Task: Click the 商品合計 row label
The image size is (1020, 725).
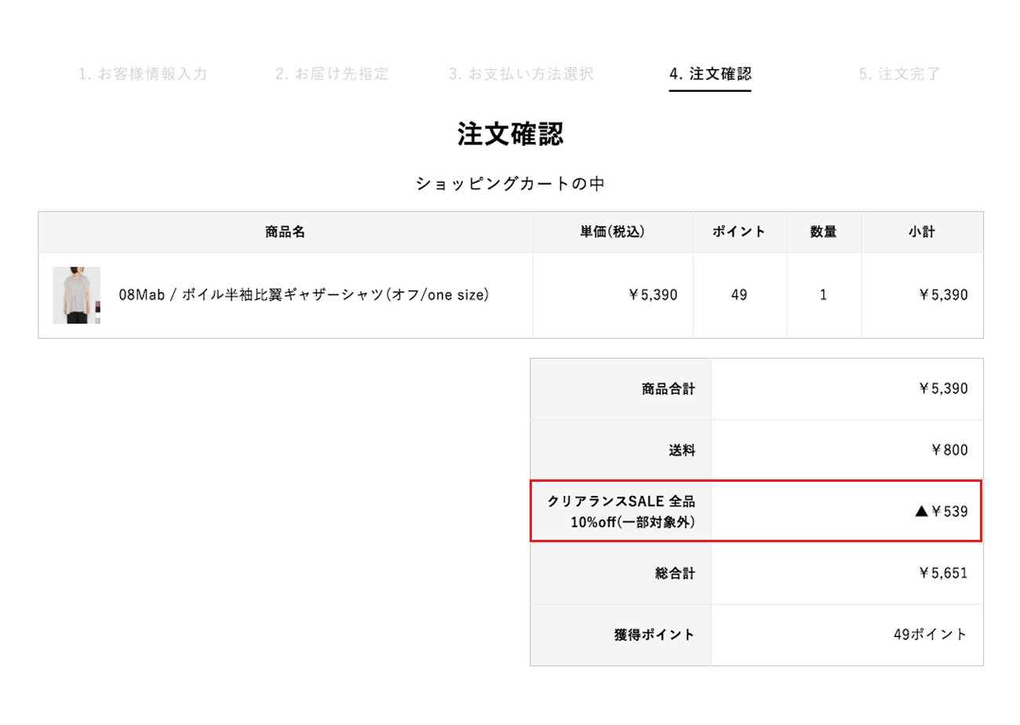Action: tap(668, 388)
